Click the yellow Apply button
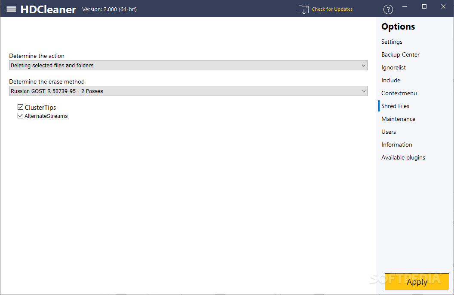The image size is (454, 295). 417,282
